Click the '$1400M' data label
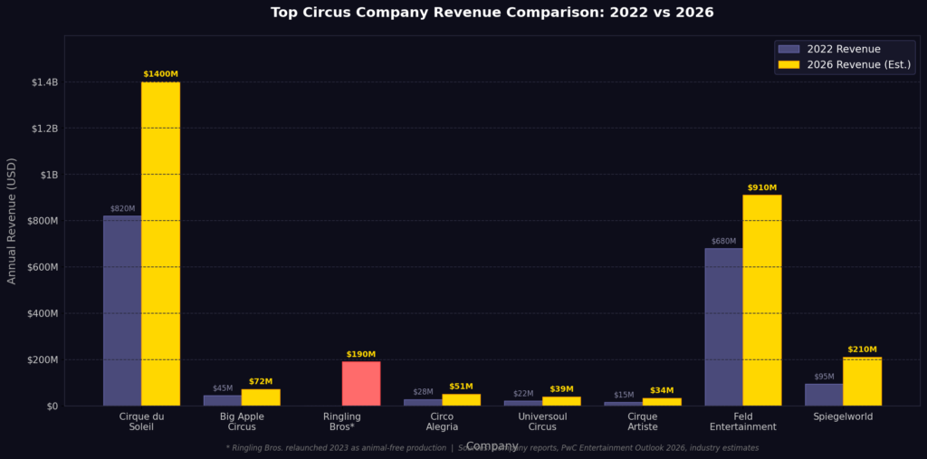The width and height of the screenshot is (927, 459). click(161, 74)
